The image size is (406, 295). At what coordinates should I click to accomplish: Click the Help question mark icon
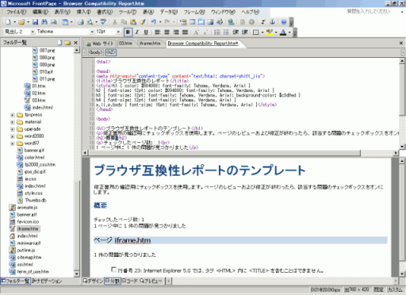(284, 22)
